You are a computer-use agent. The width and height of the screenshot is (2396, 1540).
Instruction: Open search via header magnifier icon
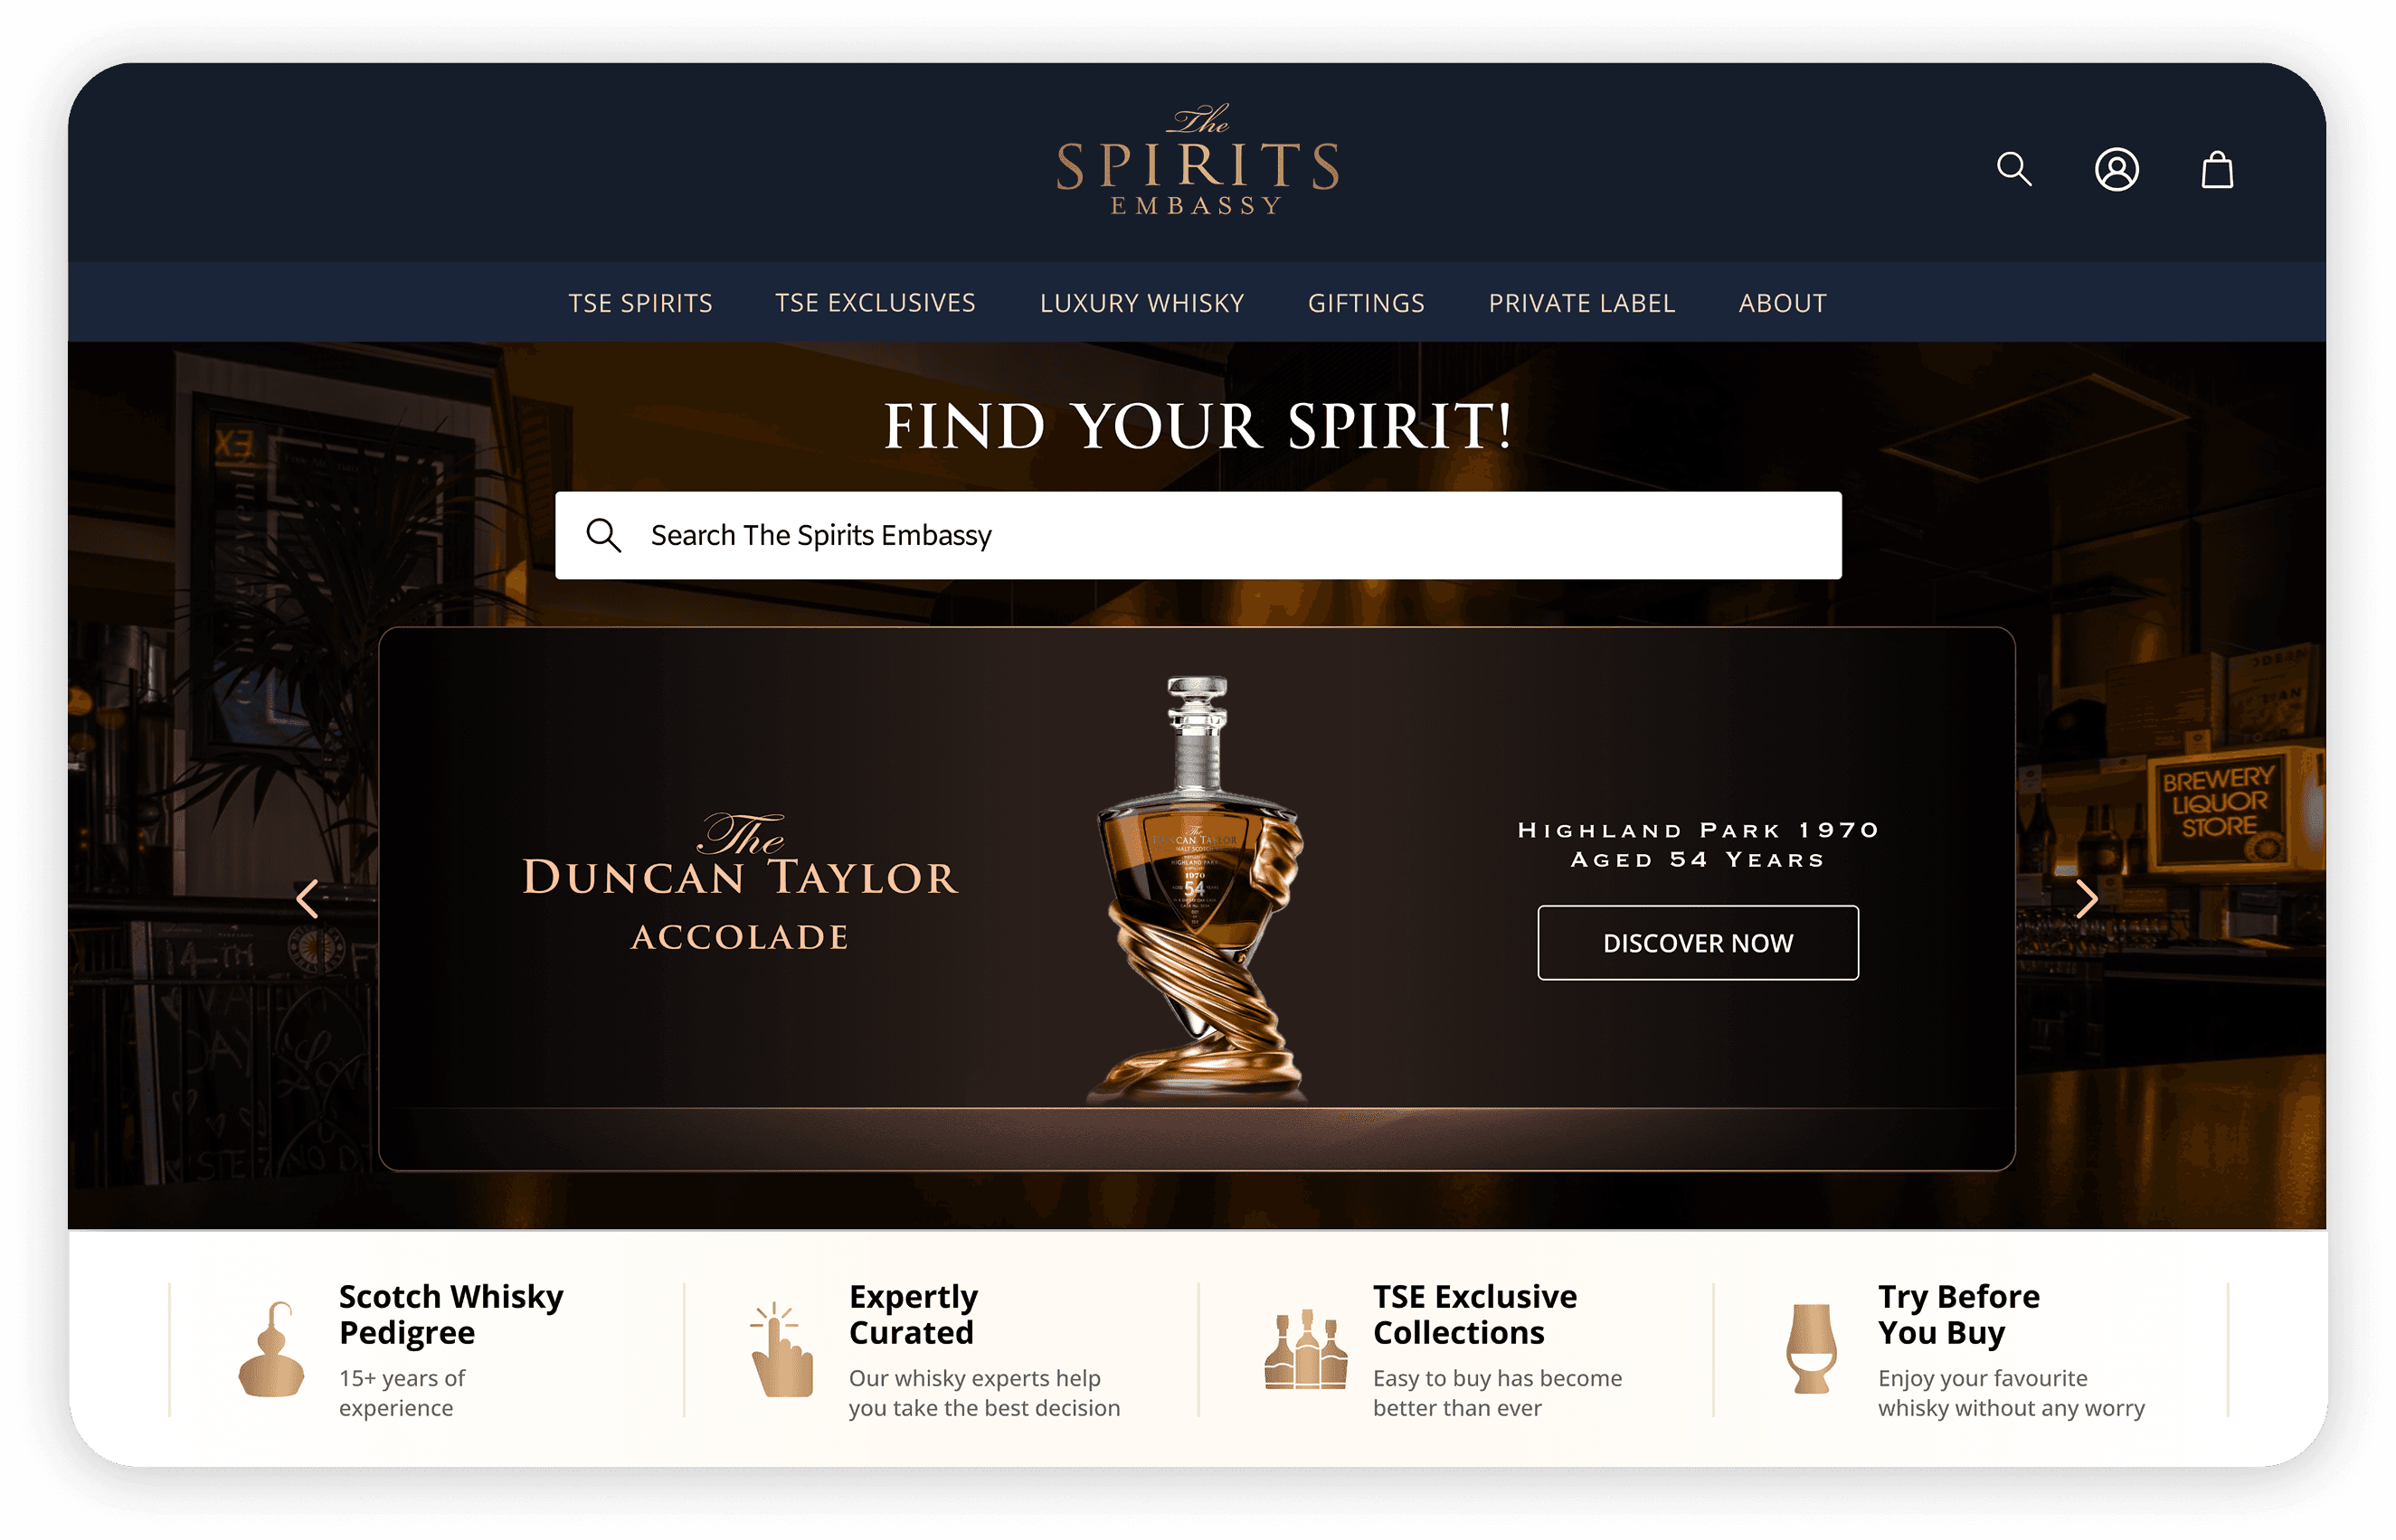(2013, 169)
